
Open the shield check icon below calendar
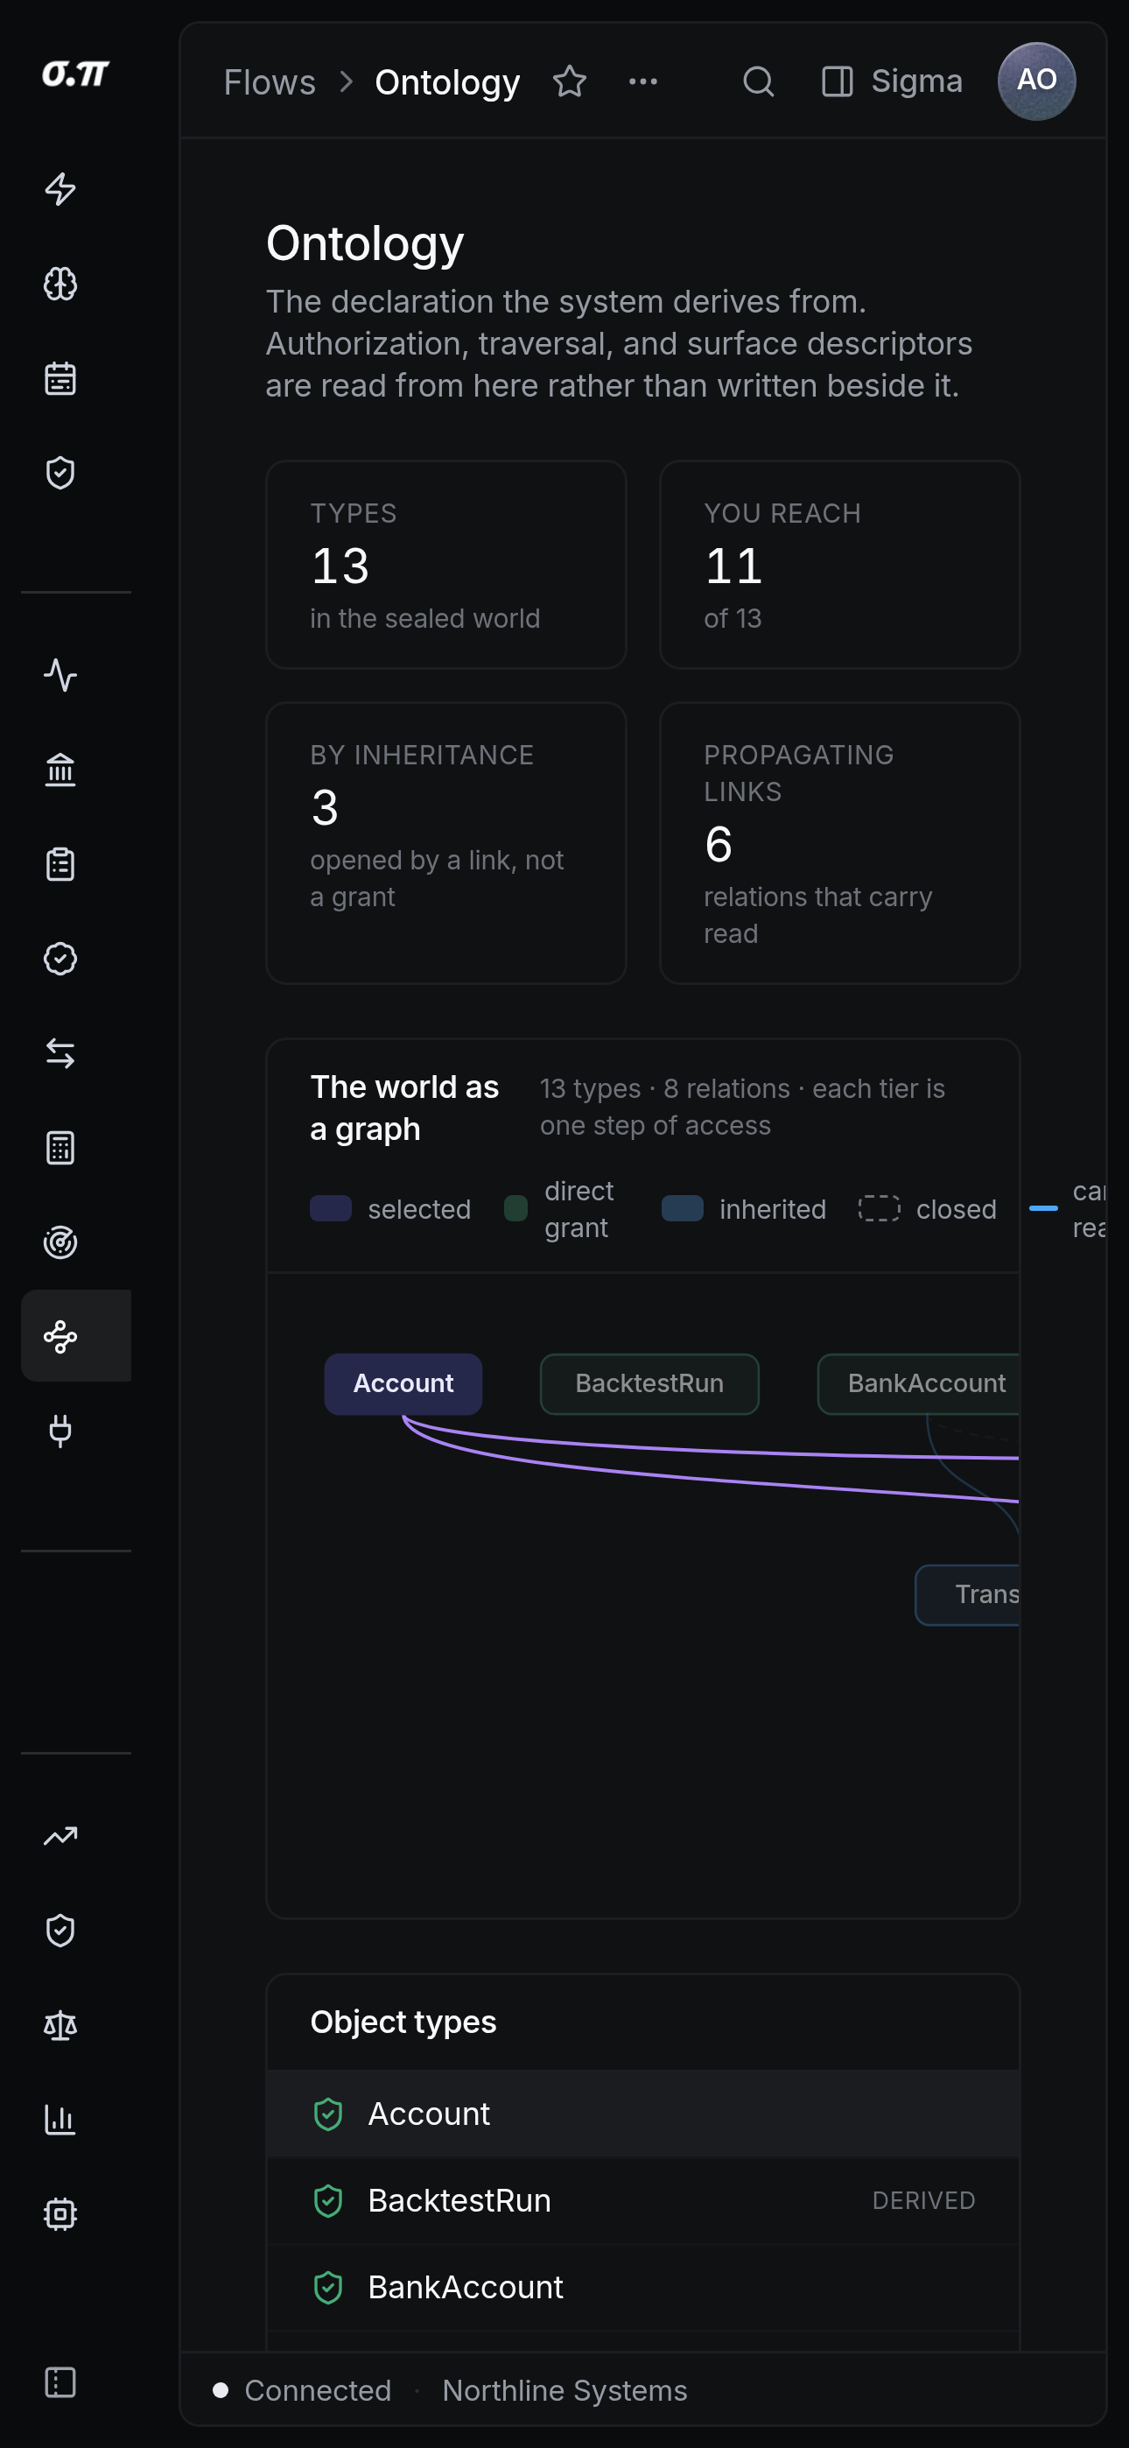pos(60,472)
